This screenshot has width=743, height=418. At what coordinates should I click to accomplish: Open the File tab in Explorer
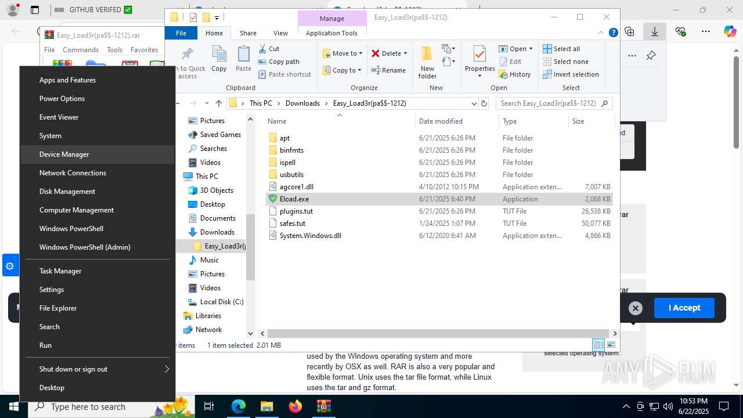click(181, 33)
